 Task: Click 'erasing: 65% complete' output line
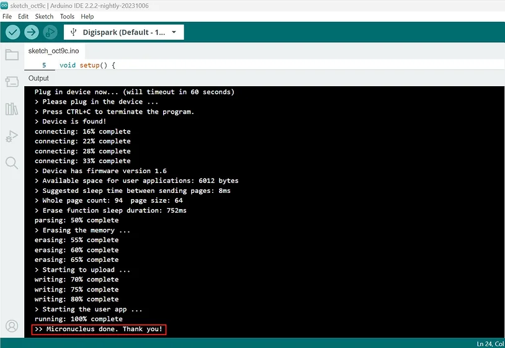click(77, 260)
